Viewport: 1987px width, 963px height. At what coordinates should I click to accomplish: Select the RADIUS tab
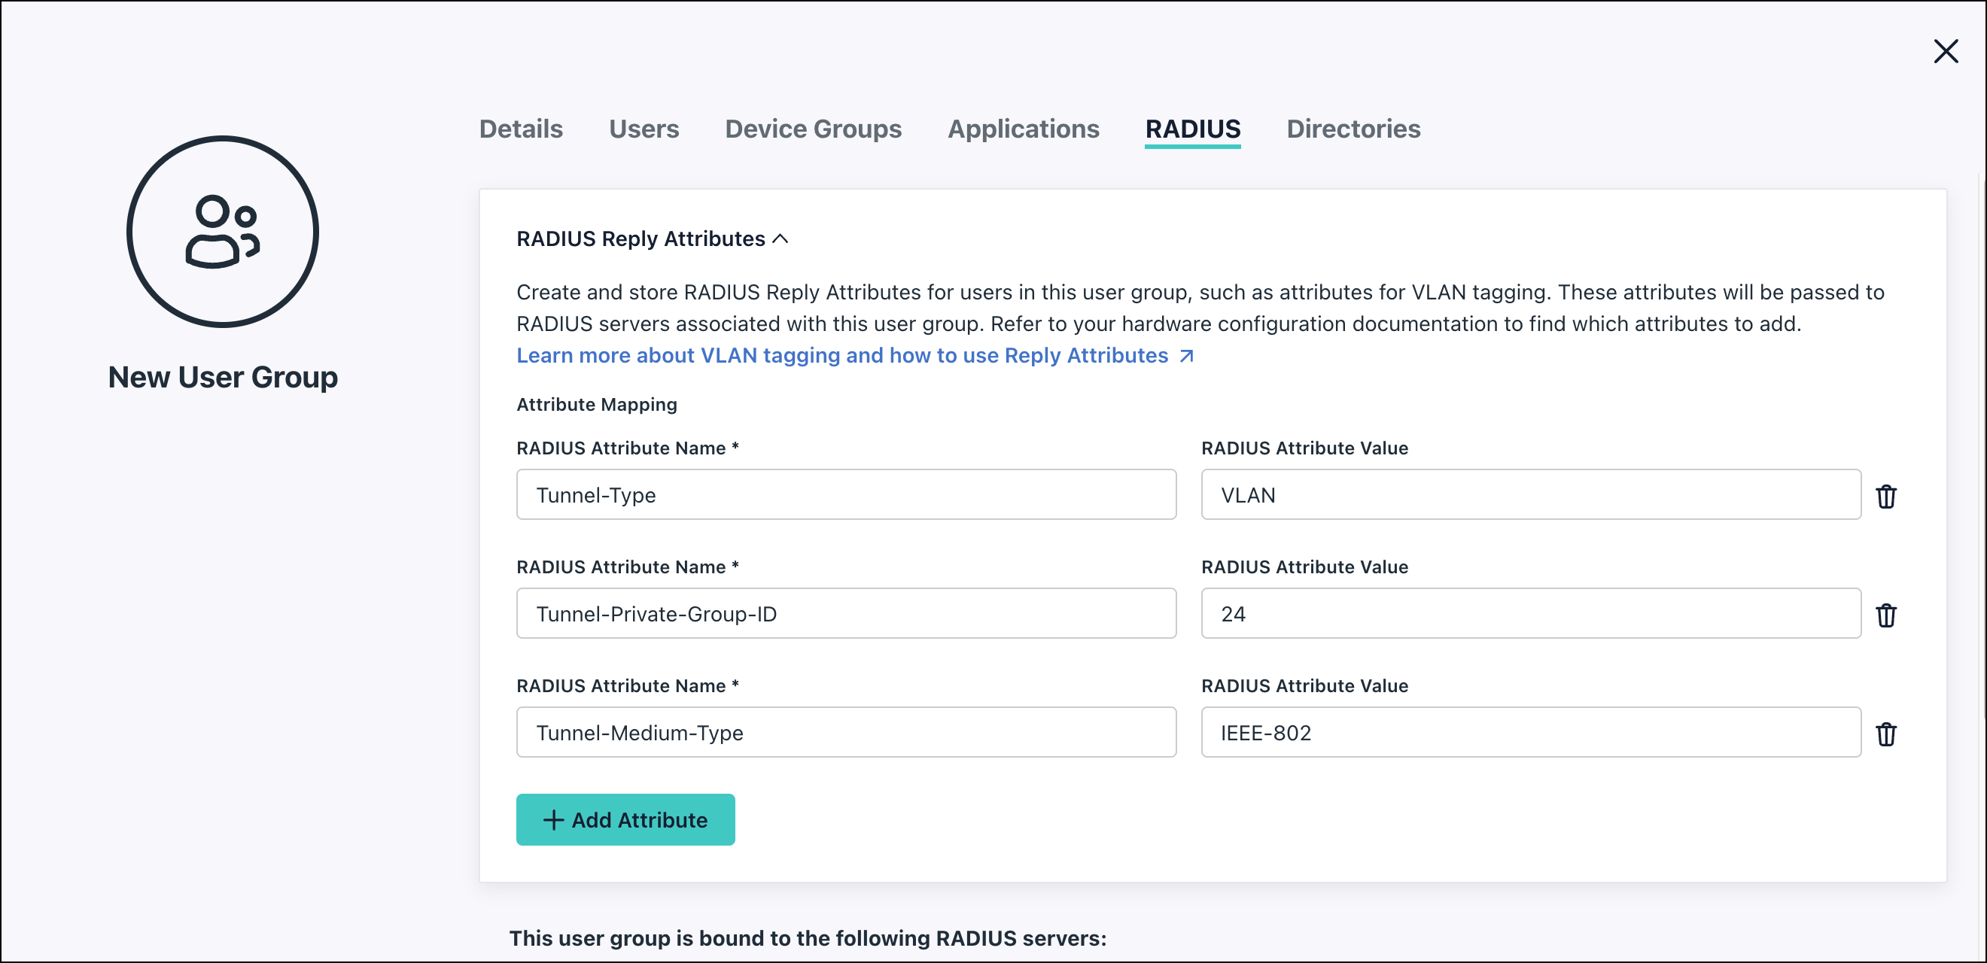click(x=1191, y=129)
